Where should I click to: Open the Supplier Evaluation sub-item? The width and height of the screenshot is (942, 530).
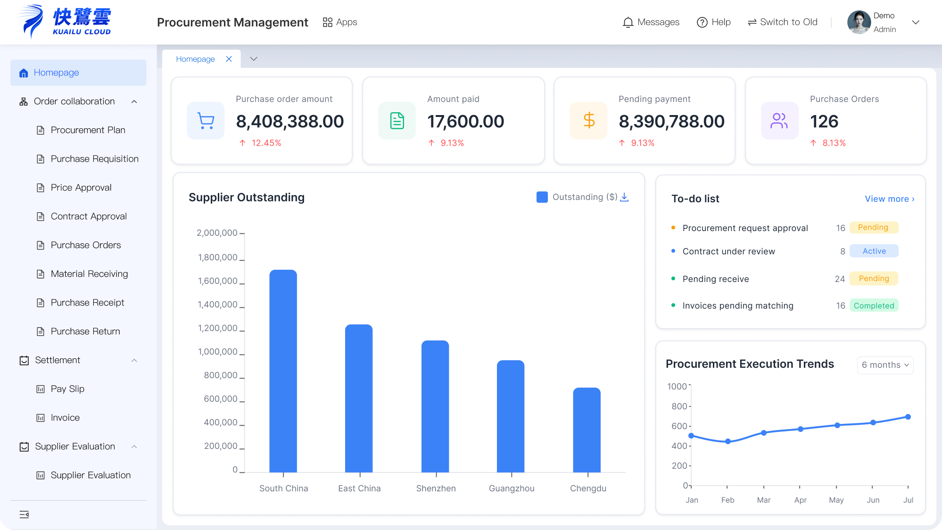tap(91, 475)
